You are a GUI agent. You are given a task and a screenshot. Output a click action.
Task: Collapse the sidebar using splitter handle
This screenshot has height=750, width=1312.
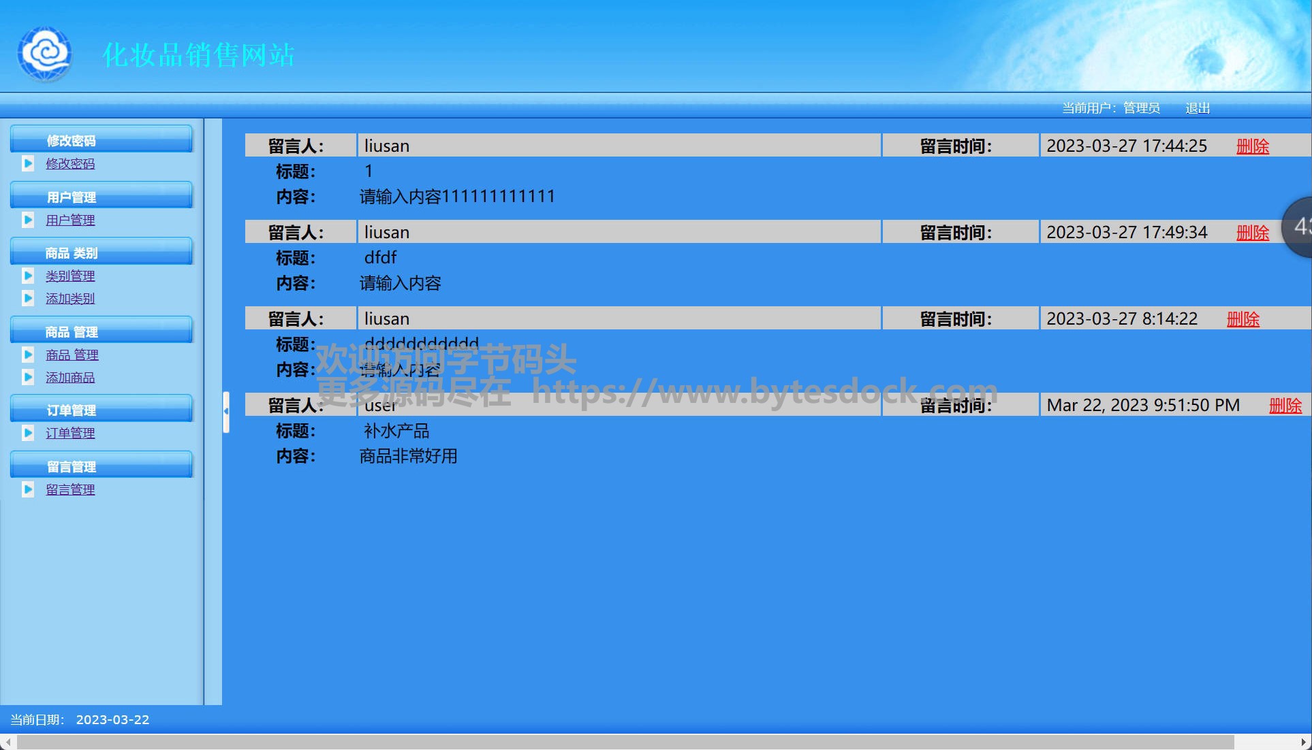tap(225, 412)
